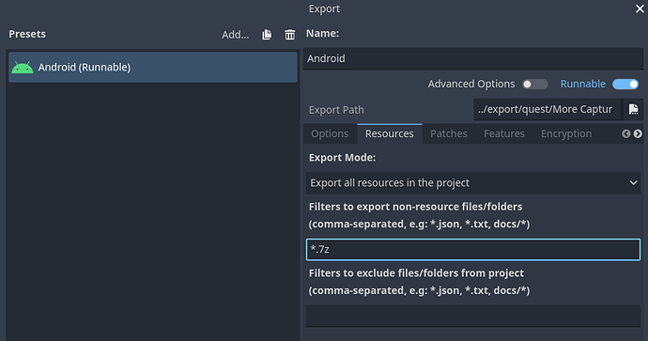
Task: Select the Android (Runnable) preset
Action: coord(153,67)
